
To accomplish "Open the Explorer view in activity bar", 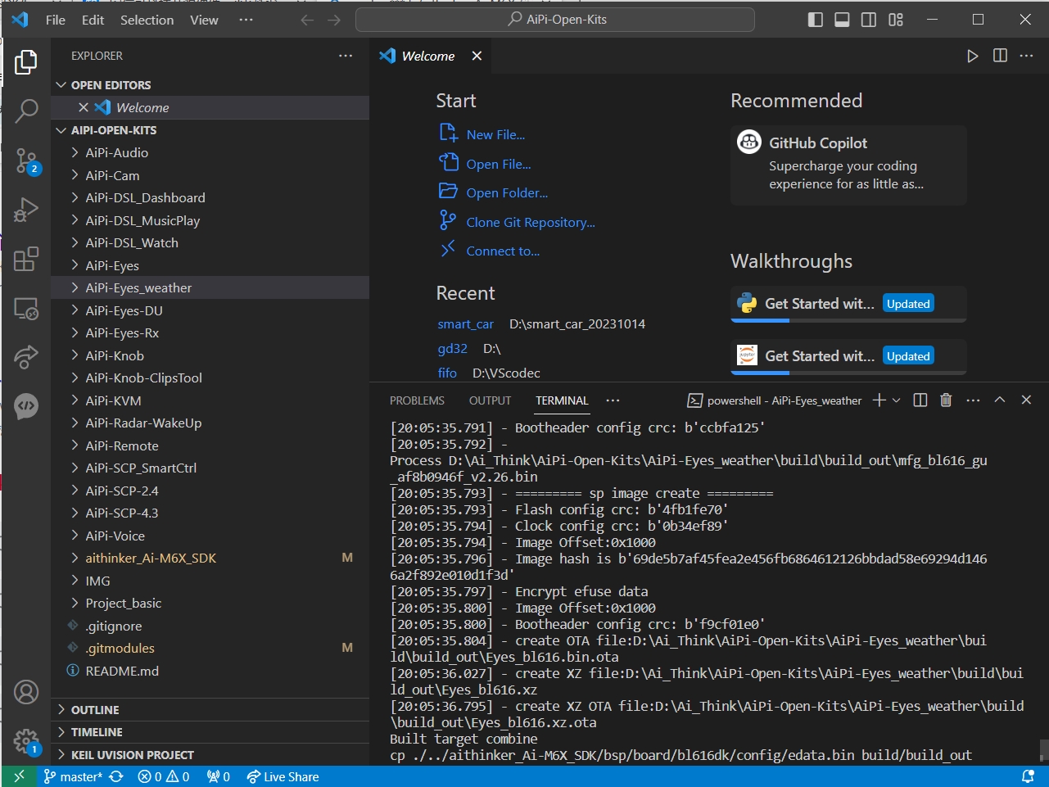I will (x=26, y=62).
